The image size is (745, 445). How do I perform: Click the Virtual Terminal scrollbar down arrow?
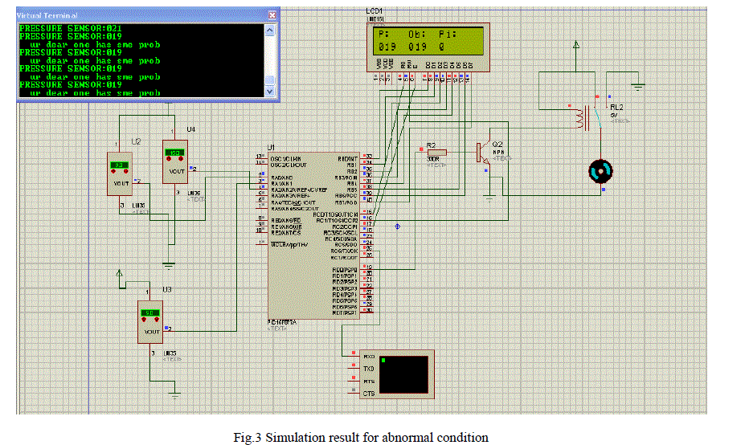[271, 92]
